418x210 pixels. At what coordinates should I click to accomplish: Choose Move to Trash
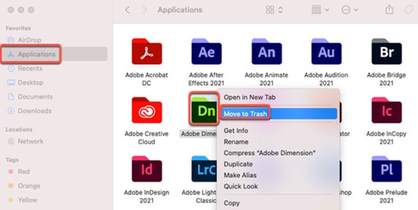tap(278, 114)
